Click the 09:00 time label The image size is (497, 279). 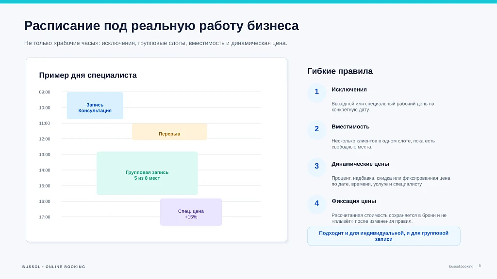click(x=45, y=92)
